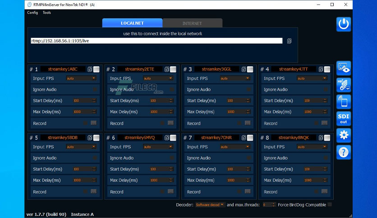
Task: Open help with the question mark icon
Action: point(344,152)
